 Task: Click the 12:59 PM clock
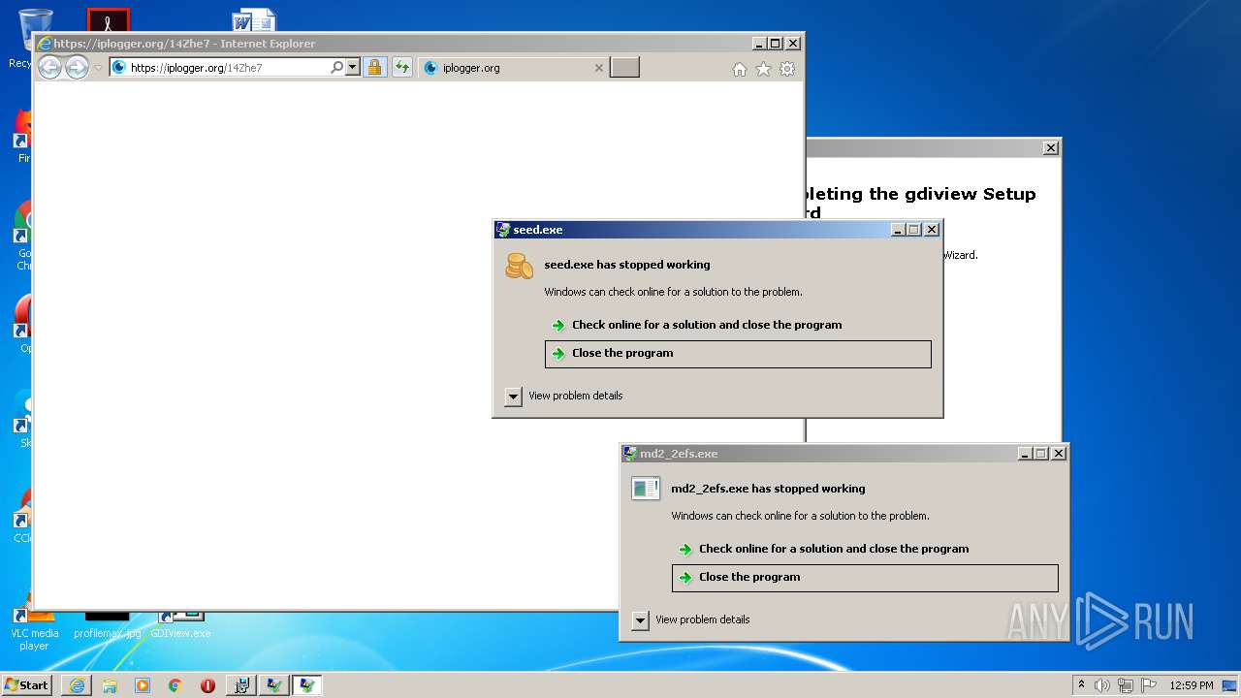(x=1192, y=685)
